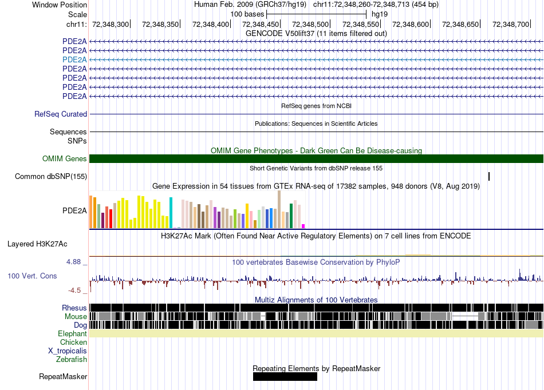The height and width of the screenshot is (390, 544).
Task: Click the magenta bar in GTEx expression chart
Action: pyautogui.click(x=303, y=226)
